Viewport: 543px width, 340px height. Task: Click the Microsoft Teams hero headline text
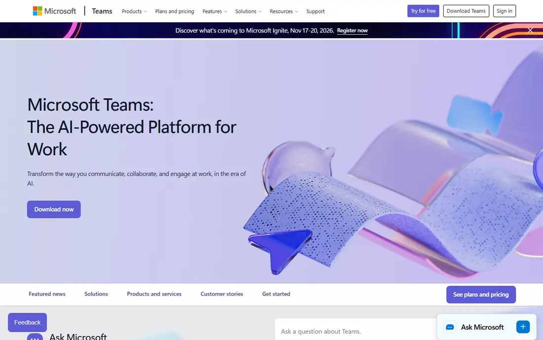[x=132, y=127]
